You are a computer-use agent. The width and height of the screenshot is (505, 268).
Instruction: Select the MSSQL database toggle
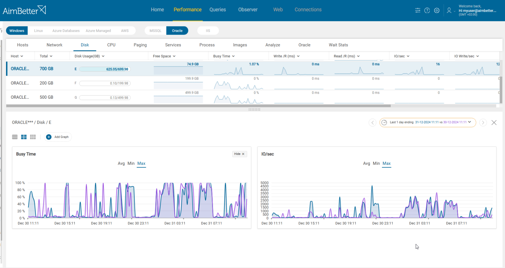(x=155, y=31)
